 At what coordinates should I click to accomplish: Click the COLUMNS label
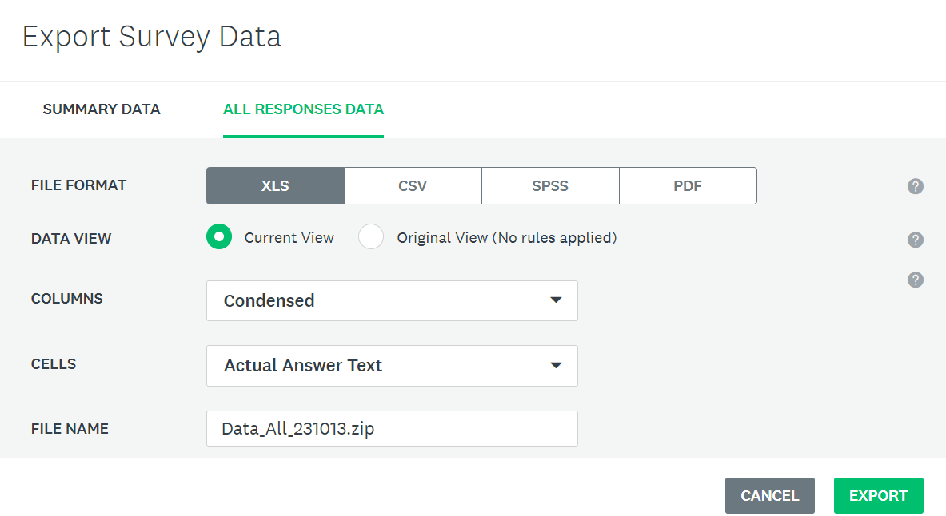click(67, 299)
